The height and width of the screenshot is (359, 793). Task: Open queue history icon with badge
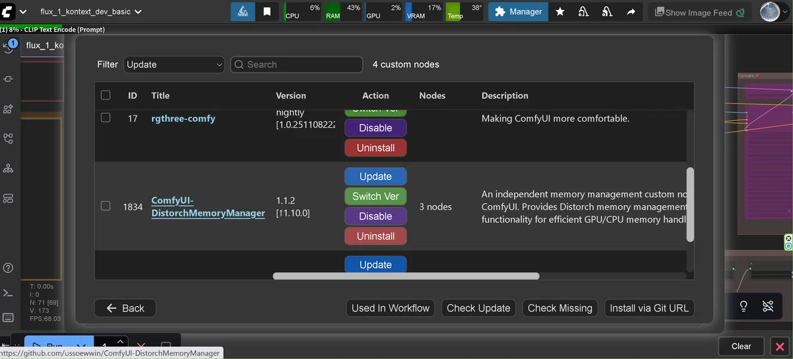(x=9, y=48)
